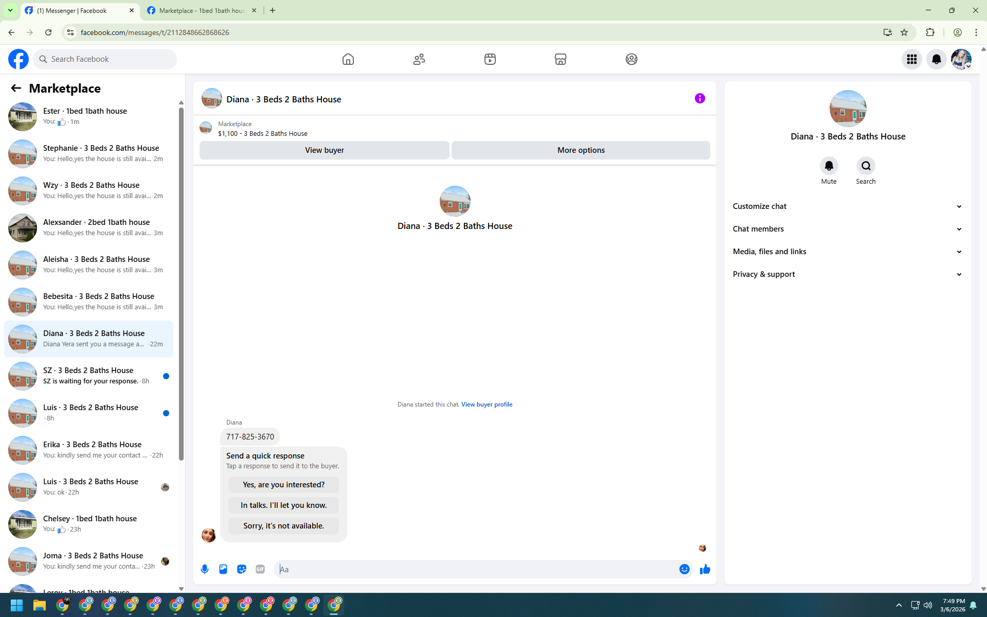This screenshot has width=987, height=617.
Task: Open Chelsey 1bed 1bath house conversation
Action: [88, 524]
